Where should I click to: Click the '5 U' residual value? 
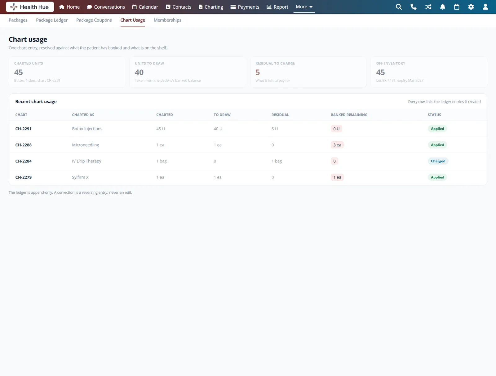(x=275, y=129)
